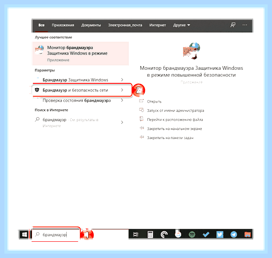This screenshot has width=272, height=258.
Task: Open the best match Монитор брандмауэра result
Action: 80,54
